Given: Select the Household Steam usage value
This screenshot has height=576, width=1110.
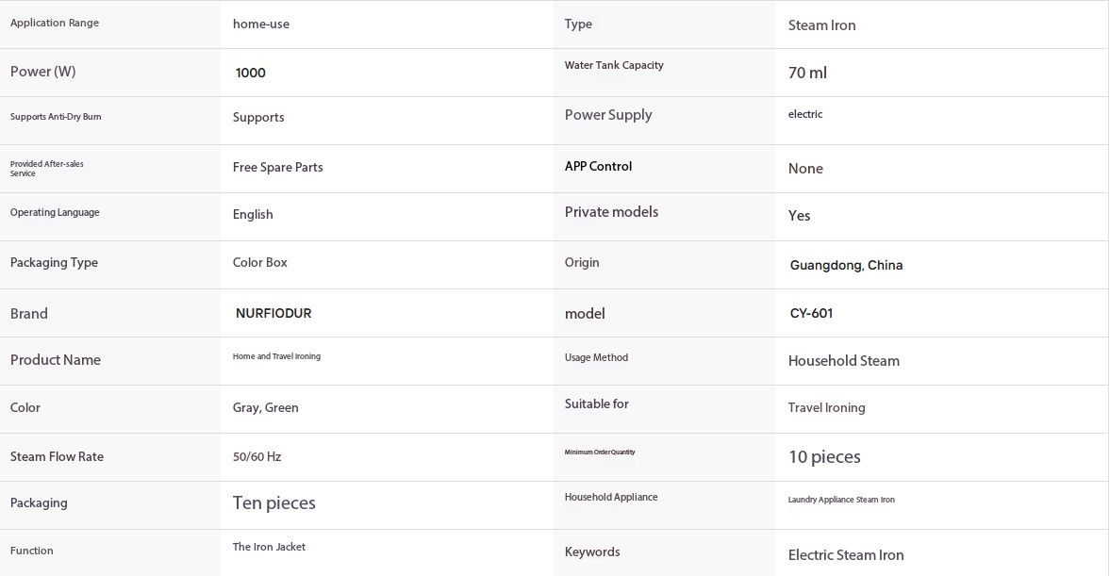Looking at the screenshot, I should [x=844, y=361].
